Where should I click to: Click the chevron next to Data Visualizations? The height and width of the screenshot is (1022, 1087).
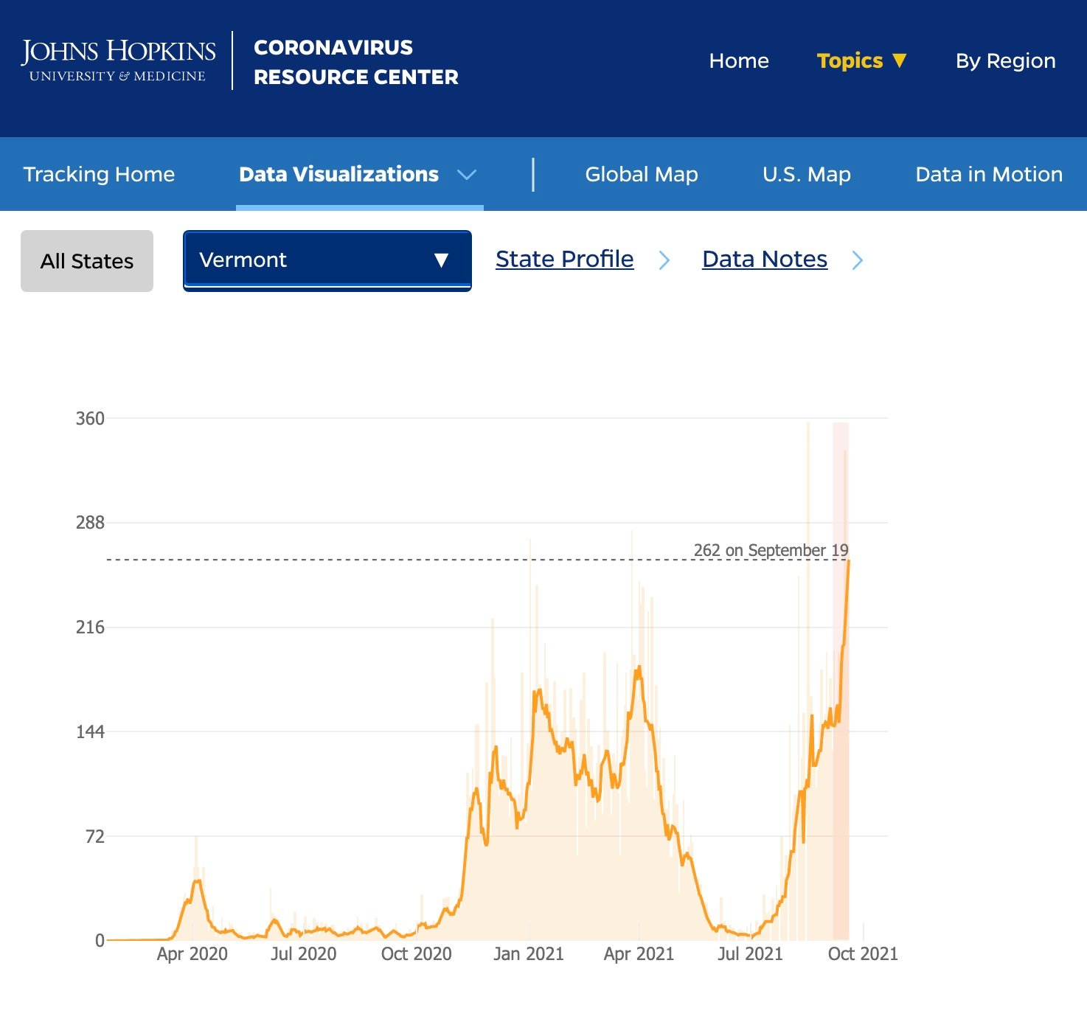(x=467, y=175)
